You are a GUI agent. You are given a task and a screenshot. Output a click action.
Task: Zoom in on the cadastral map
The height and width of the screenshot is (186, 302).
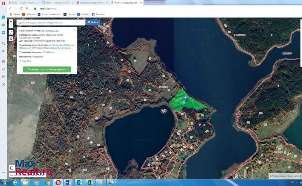[11, 22]
